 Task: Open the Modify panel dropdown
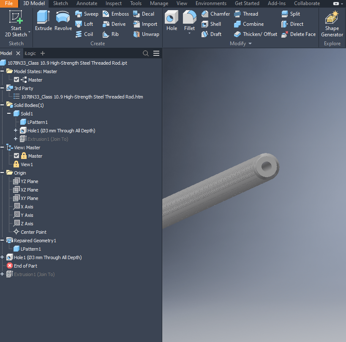click(249, 43)
